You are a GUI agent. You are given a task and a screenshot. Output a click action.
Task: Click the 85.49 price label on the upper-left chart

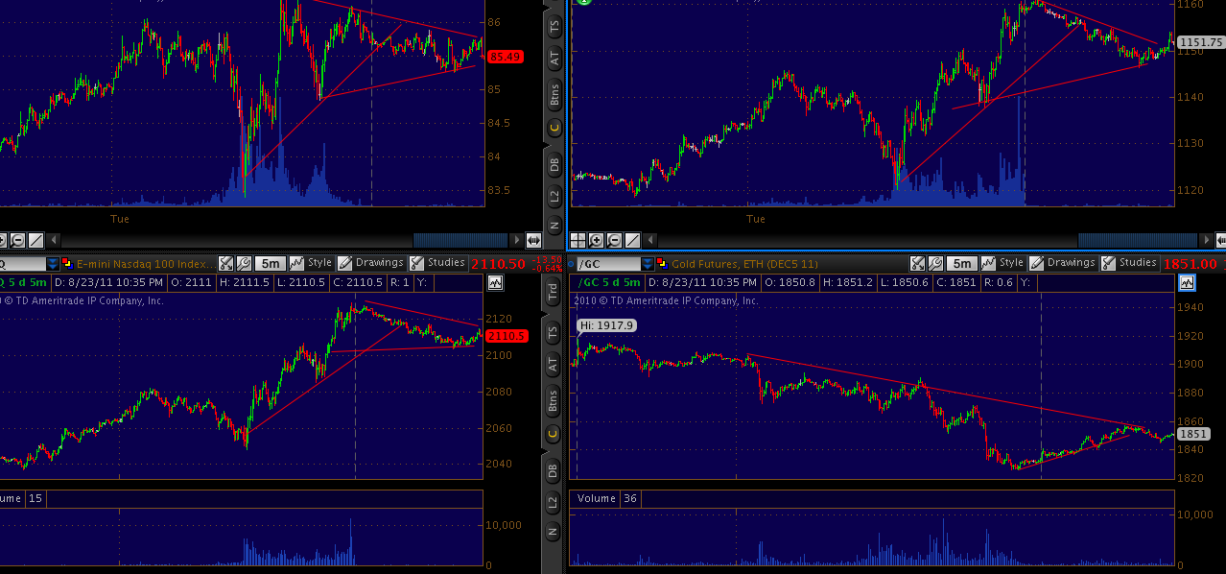pyautogui.click(x=504, y=57)
